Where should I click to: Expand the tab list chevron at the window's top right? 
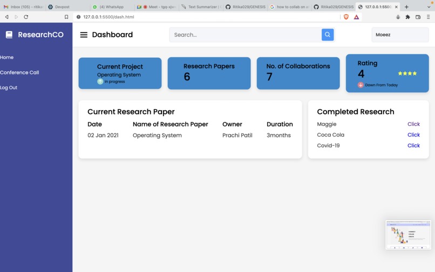[429, 7]
